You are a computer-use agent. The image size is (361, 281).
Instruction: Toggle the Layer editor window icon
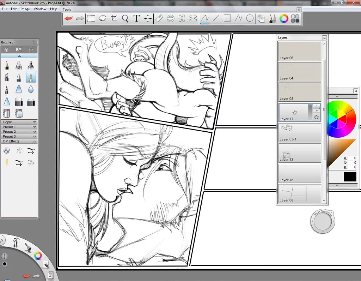(x=261, y=19)
